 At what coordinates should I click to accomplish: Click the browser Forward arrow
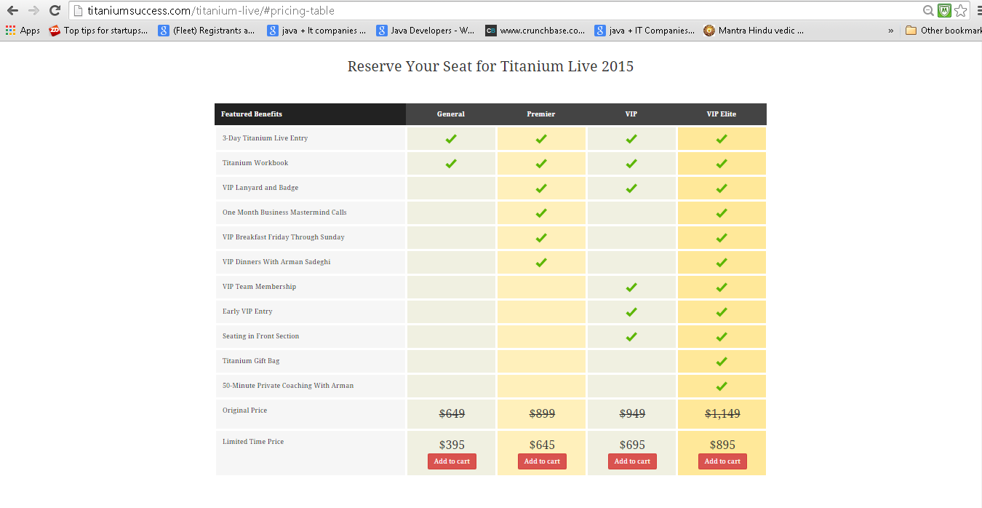(x=33, y=11)
